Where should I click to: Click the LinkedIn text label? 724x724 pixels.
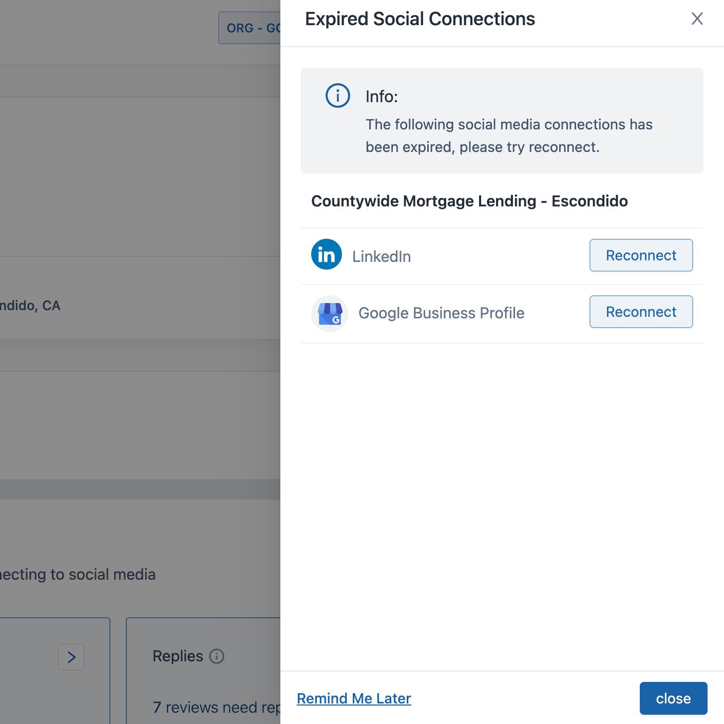coord(382,257)
